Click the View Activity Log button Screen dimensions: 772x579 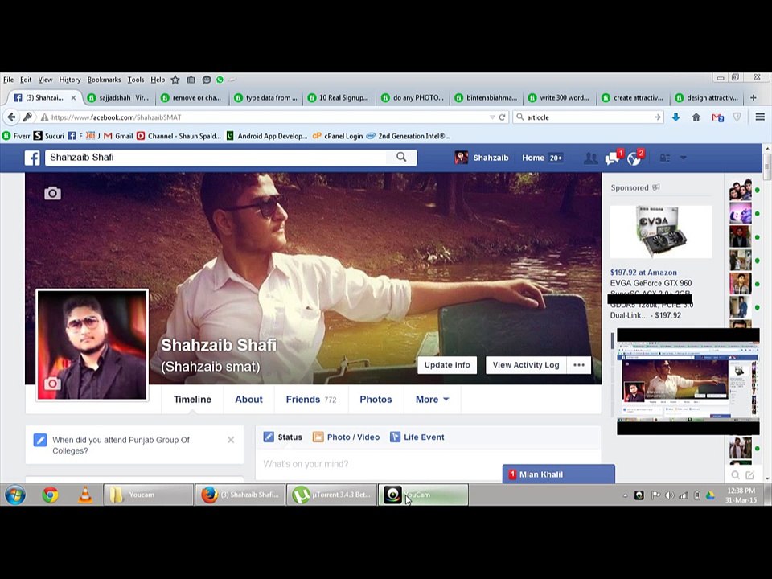(526, 365)
